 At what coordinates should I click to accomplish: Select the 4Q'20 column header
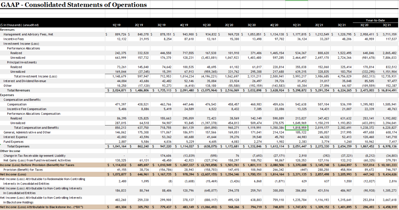point(274,25)
